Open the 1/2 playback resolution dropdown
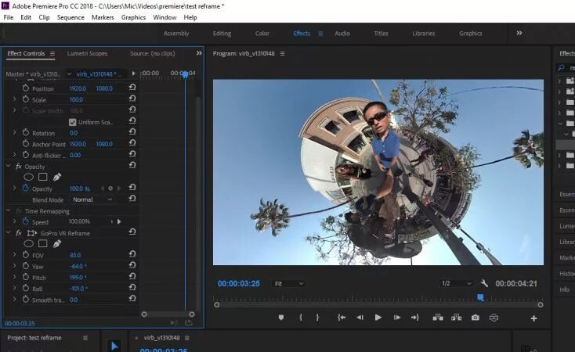Screen dimensions: 575x352 pyautogui.click(x=457, y=283)
